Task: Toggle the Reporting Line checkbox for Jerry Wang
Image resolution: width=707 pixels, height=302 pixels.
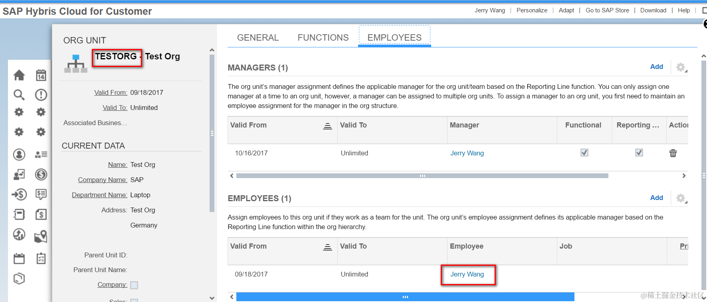Action: point(639,153)
